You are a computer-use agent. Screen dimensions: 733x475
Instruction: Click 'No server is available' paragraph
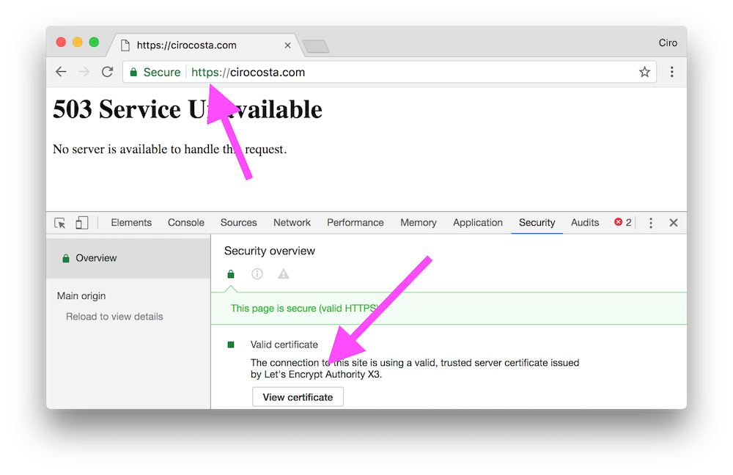[170, 149]
